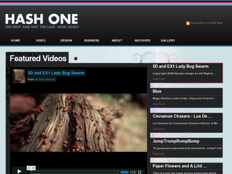Click the HASH ONE site logo

[42, 19]
